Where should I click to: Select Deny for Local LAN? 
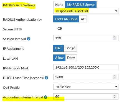coord(71,58)
